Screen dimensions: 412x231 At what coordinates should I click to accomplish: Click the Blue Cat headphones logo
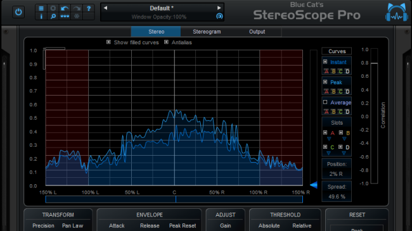point(397,12)
